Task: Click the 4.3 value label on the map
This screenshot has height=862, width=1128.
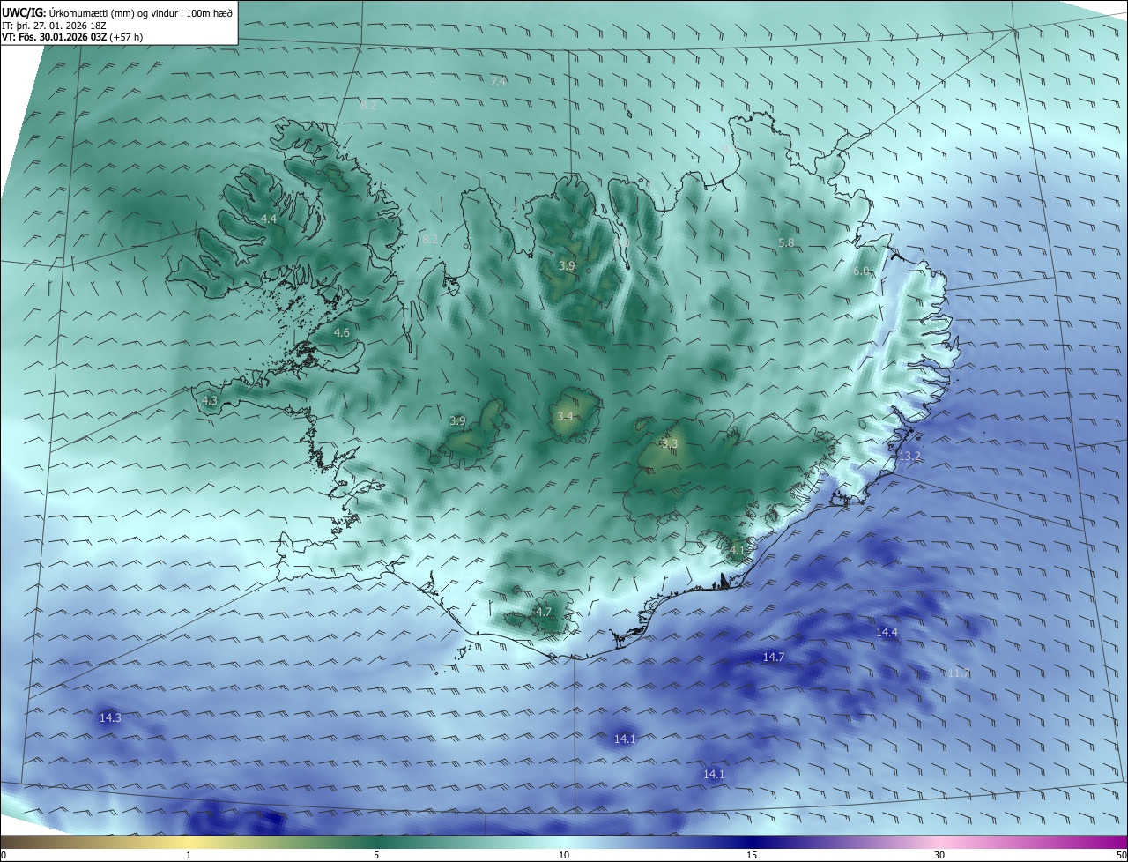Action: tap(210, 400)
